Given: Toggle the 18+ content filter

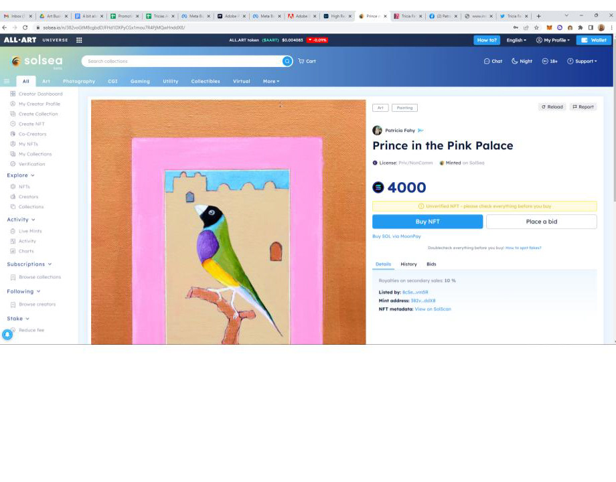Looking at the screenshot, I should [550, 62].
